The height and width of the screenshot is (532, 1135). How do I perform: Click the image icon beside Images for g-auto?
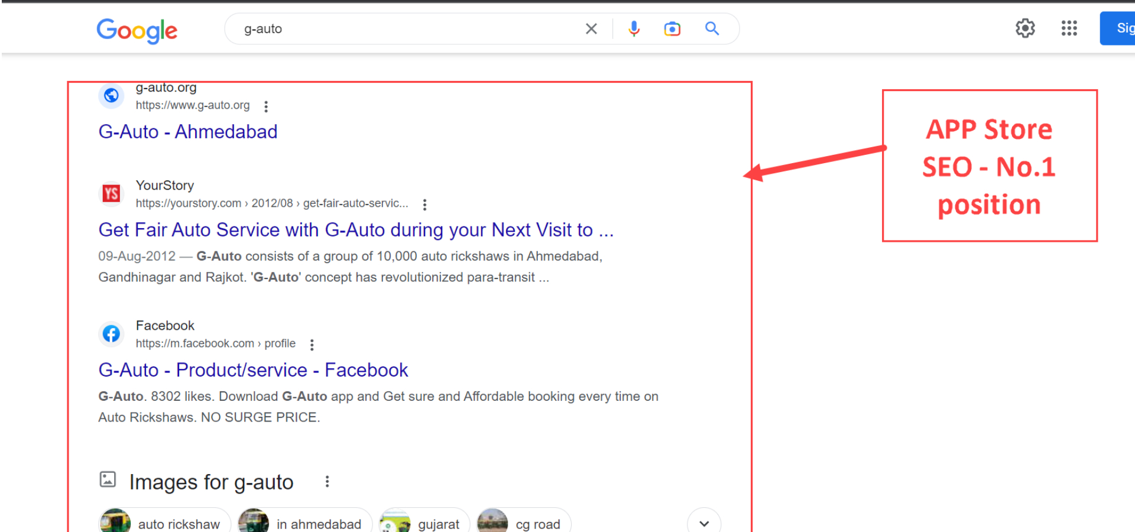[x=108, y=480]
